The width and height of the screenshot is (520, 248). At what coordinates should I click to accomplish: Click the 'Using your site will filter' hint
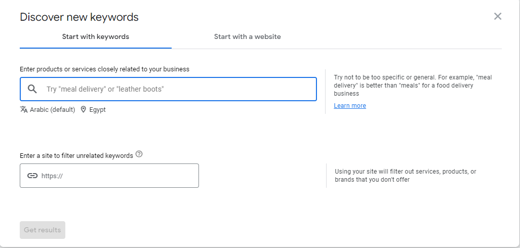tap(405, 176)
